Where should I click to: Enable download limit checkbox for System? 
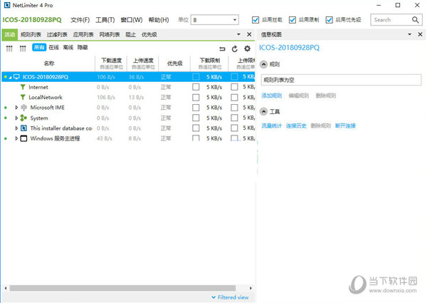pos(196,118)
